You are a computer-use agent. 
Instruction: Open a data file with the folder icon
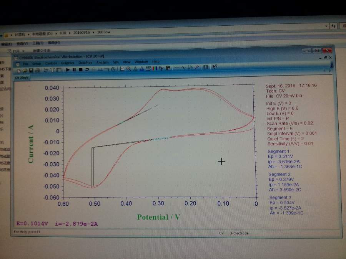25,71
